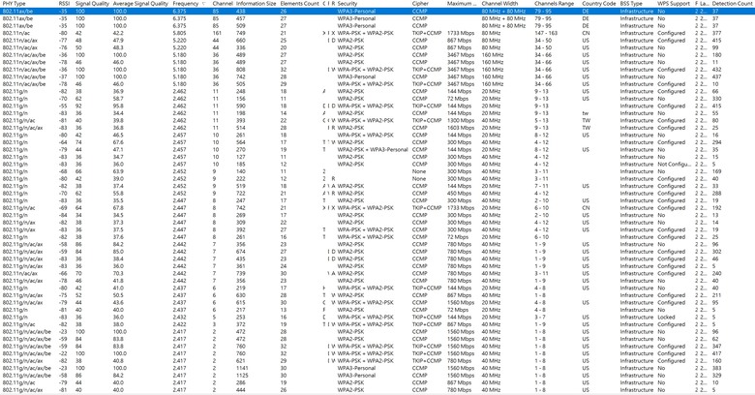Click the Cipher column header
The width and height of the screenshot is (755, 395).
420,3
